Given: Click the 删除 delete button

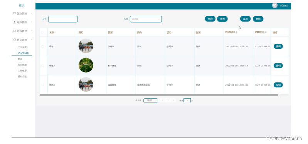Looking at the screenshot, I should [x=258, y=19].
